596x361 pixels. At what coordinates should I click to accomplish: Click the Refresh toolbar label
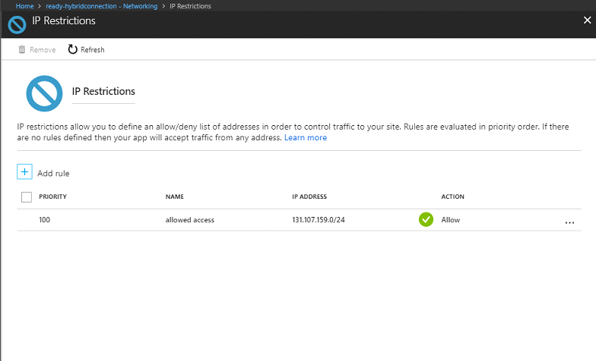pyautogui.click(x=93, y=50)
